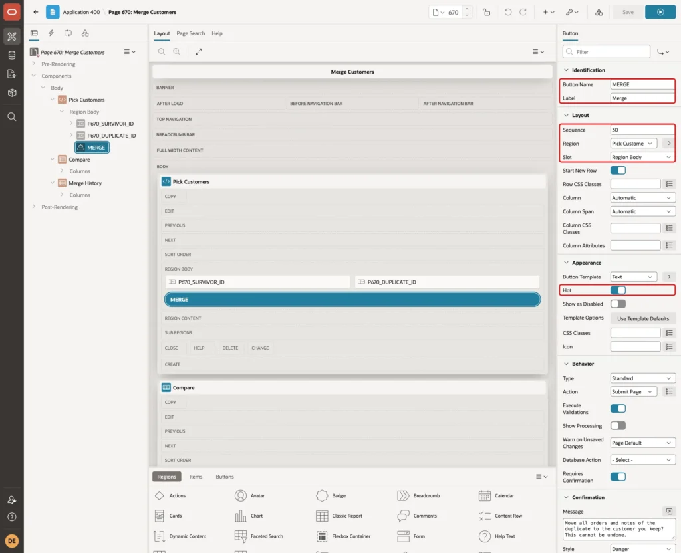Toggle the Hot switch off
Image resolution: width=681 pixels, height=553 pixels.
(x=618, y=290)
